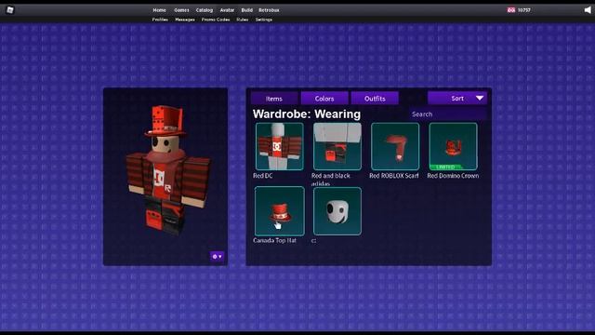Toggle the speaker sound icon
Image resolution: width=595 pixels, height=335 pixels.
(588, 10)
